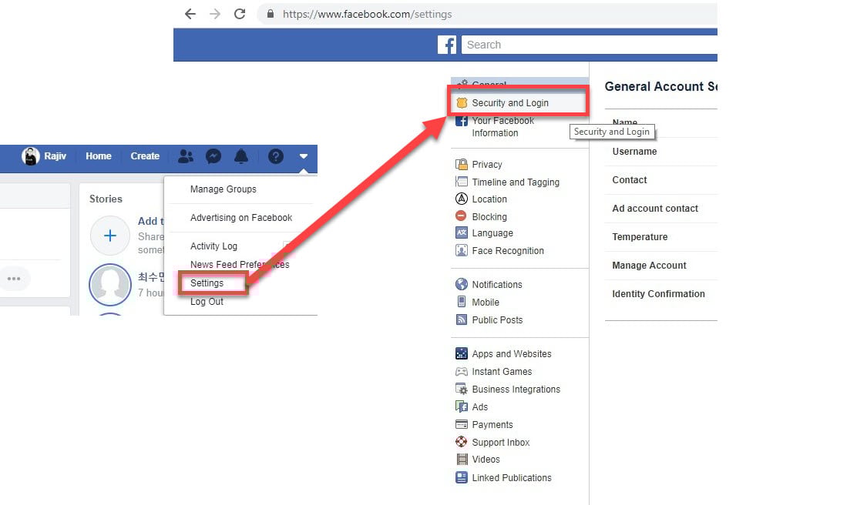
Task: Click the Ads icon
Action: point(462,406)
